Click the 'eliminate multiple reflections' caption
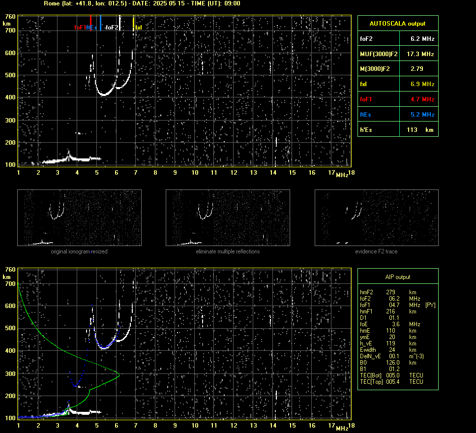The width and height of the screenshot is (476, 433). tap(228, 251)
